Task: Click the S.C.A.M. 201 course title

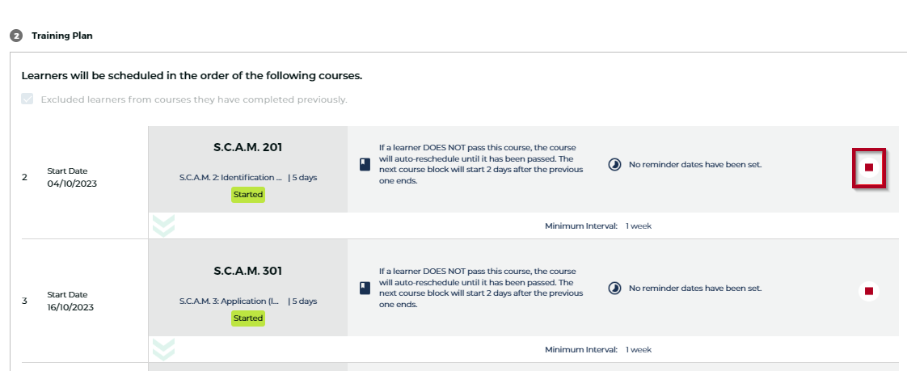Action: pyautogui.click(x=247, y=147)
